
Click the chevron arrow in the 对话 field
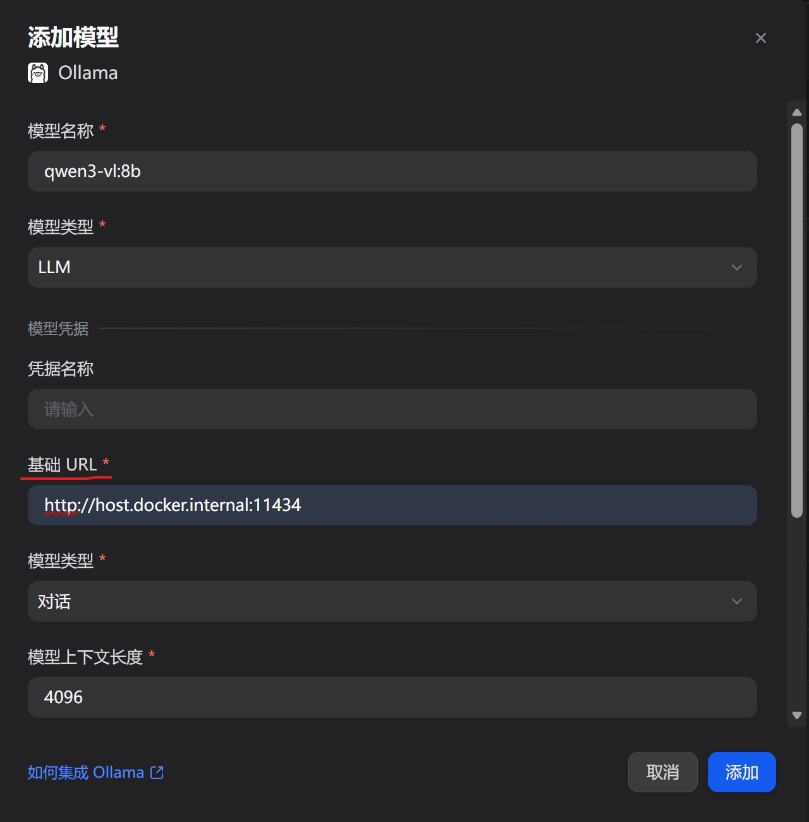click(736, 601)
